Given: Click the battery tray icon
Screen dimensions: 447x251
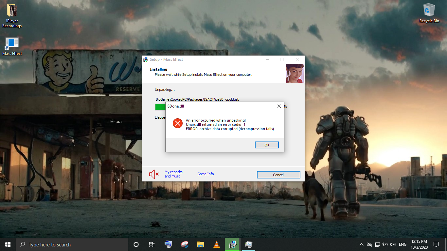Looking at the screenshot, I should [x=385, y=244].
